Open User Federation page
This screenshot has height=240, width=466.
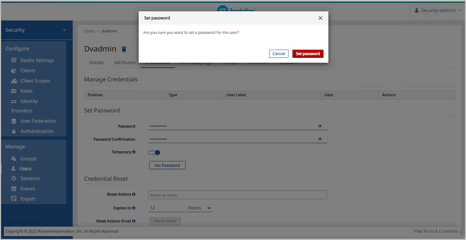(x=38, y=121)
